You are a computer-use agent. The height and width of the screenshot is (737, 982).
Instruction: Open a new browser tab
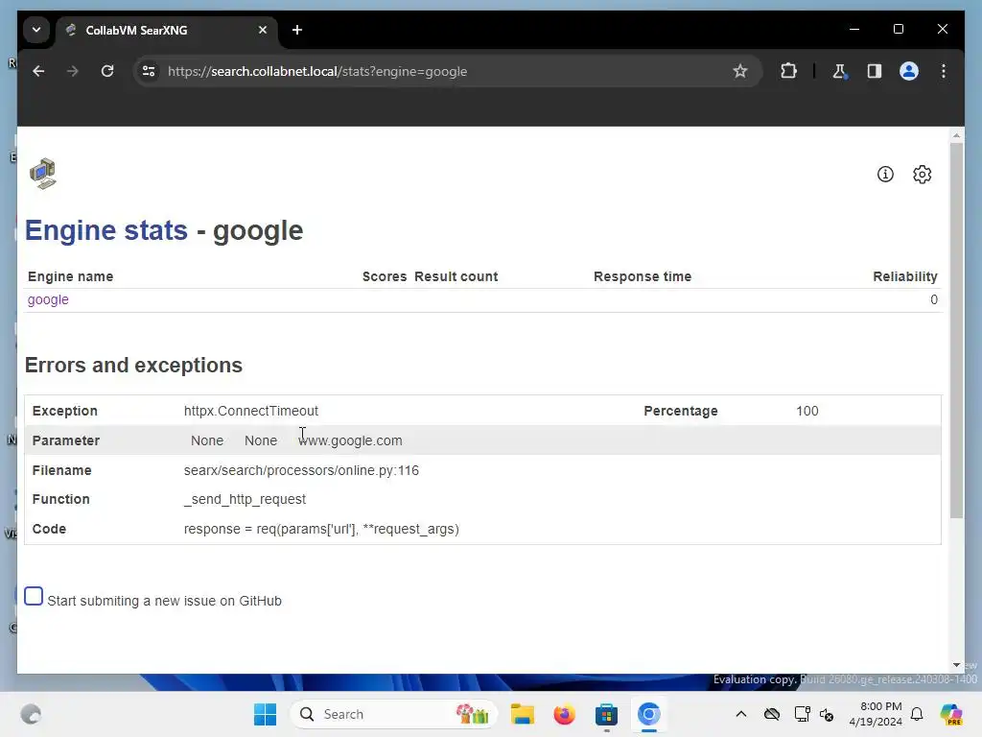click(x=297, y=30)
